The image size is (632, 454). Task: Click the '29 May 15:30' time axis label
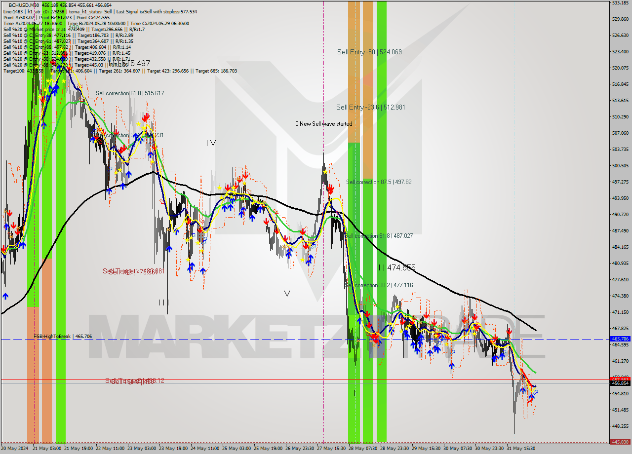(x=426, y=449)
